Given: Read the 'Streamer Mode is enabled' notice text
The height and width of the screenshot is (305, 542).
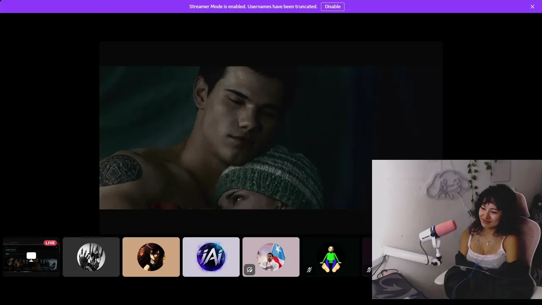Looking at the screenshot, I should pyautogui.click(x=253, y=6).
